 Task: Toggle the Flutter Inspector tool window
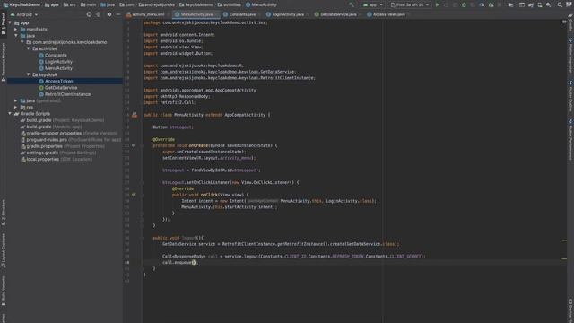(x=570, y=55)
